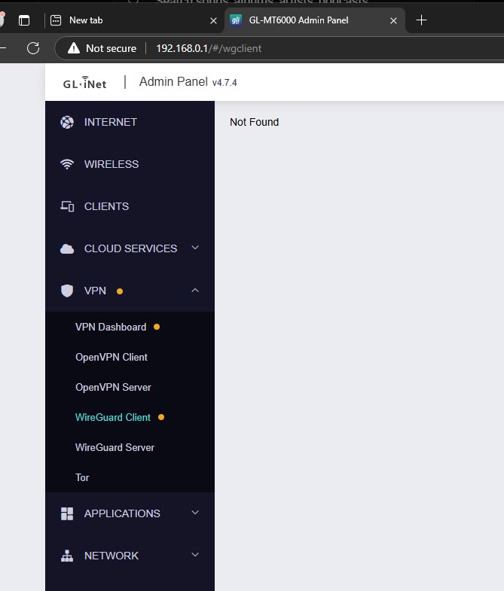
Task: Collapse the VPN section chevron
Action: coord(195,290)
